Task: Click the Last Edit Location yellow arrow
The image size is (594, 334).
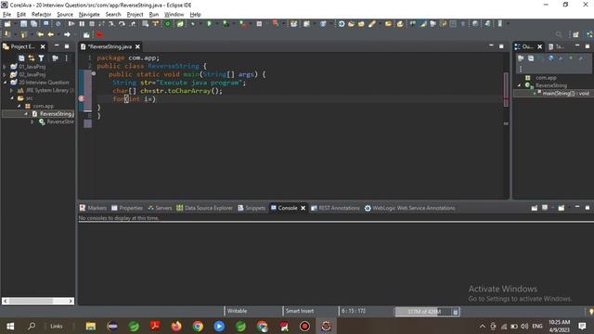Action: coord(40,34)
